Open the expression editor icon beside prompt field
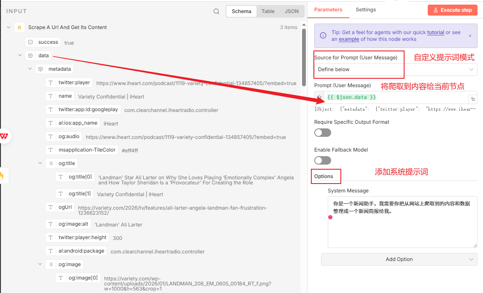Viewport: 483px width, 293px height. click(473, 99)
